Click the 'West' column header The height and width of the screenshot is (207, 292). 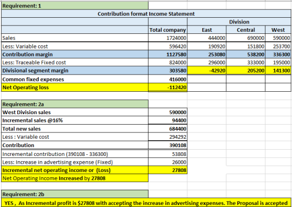tap(278, 30)
